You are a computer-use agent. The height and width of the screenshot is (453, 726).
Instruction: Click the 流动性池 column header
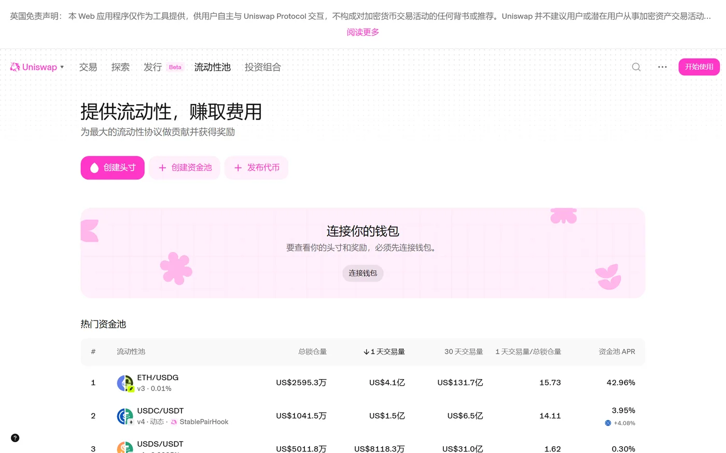tap(131, 352)
